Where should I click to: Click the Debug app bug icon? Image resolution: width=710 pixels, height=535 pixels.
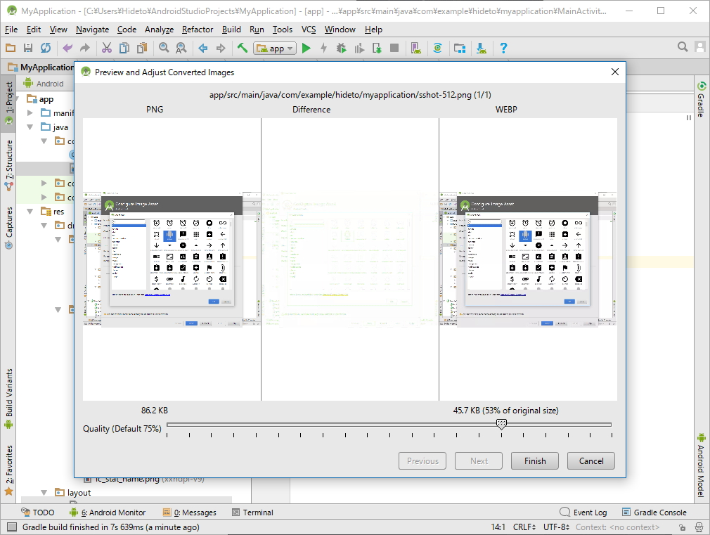[342, 48]
